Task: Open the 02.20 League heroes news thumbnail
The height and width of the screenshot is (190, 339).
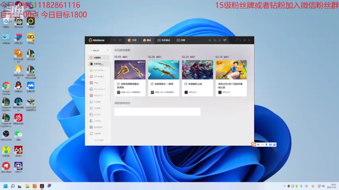Action: coord(197,70)
